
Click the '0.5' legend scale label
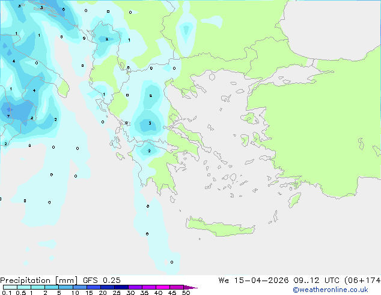click(21, 293)
